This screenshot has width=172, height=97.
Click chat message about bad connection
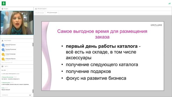(15, 84)
